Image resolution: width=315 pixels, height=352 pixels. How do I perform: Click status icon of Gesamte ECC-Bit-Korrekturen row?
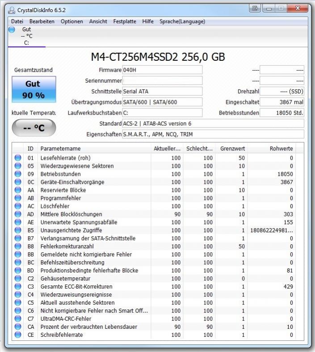point(18,286)
